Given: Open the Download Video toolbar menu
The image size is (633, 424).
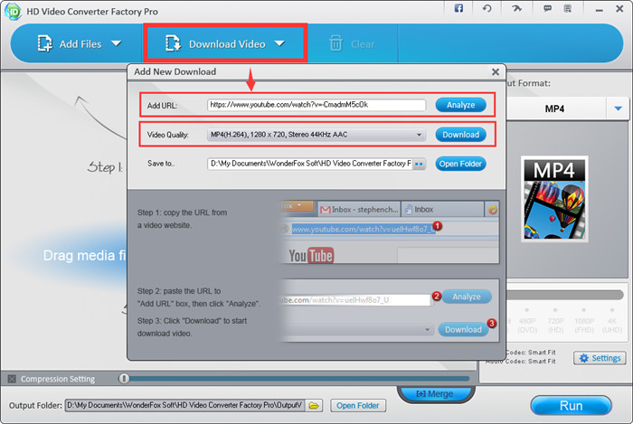Looking at the screenshot, I should point(225,43).
